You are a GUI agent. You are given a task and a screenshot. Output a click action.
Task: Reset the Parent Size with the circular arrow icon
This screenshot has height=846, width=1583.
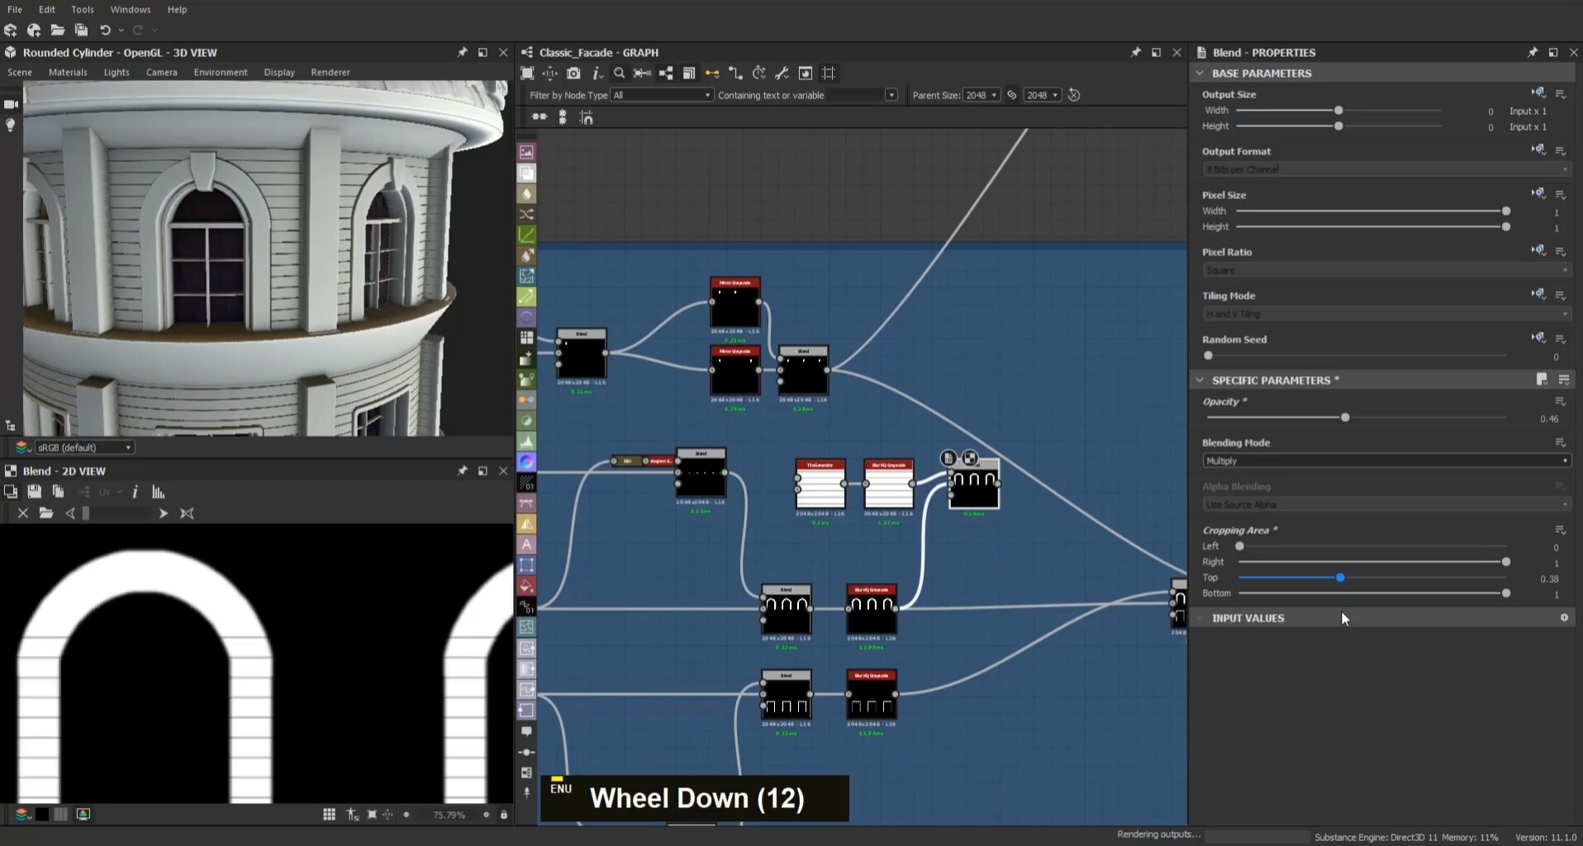(1074, 95)
